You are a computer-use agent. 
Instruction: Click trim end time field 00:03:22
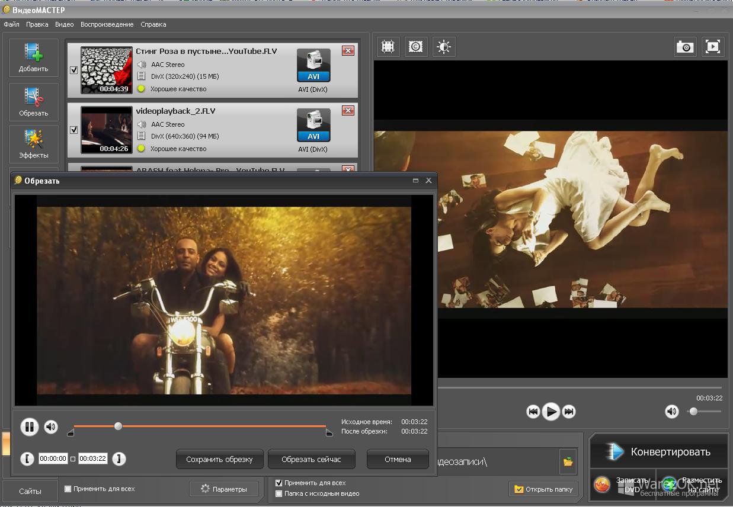coord(93,458)
